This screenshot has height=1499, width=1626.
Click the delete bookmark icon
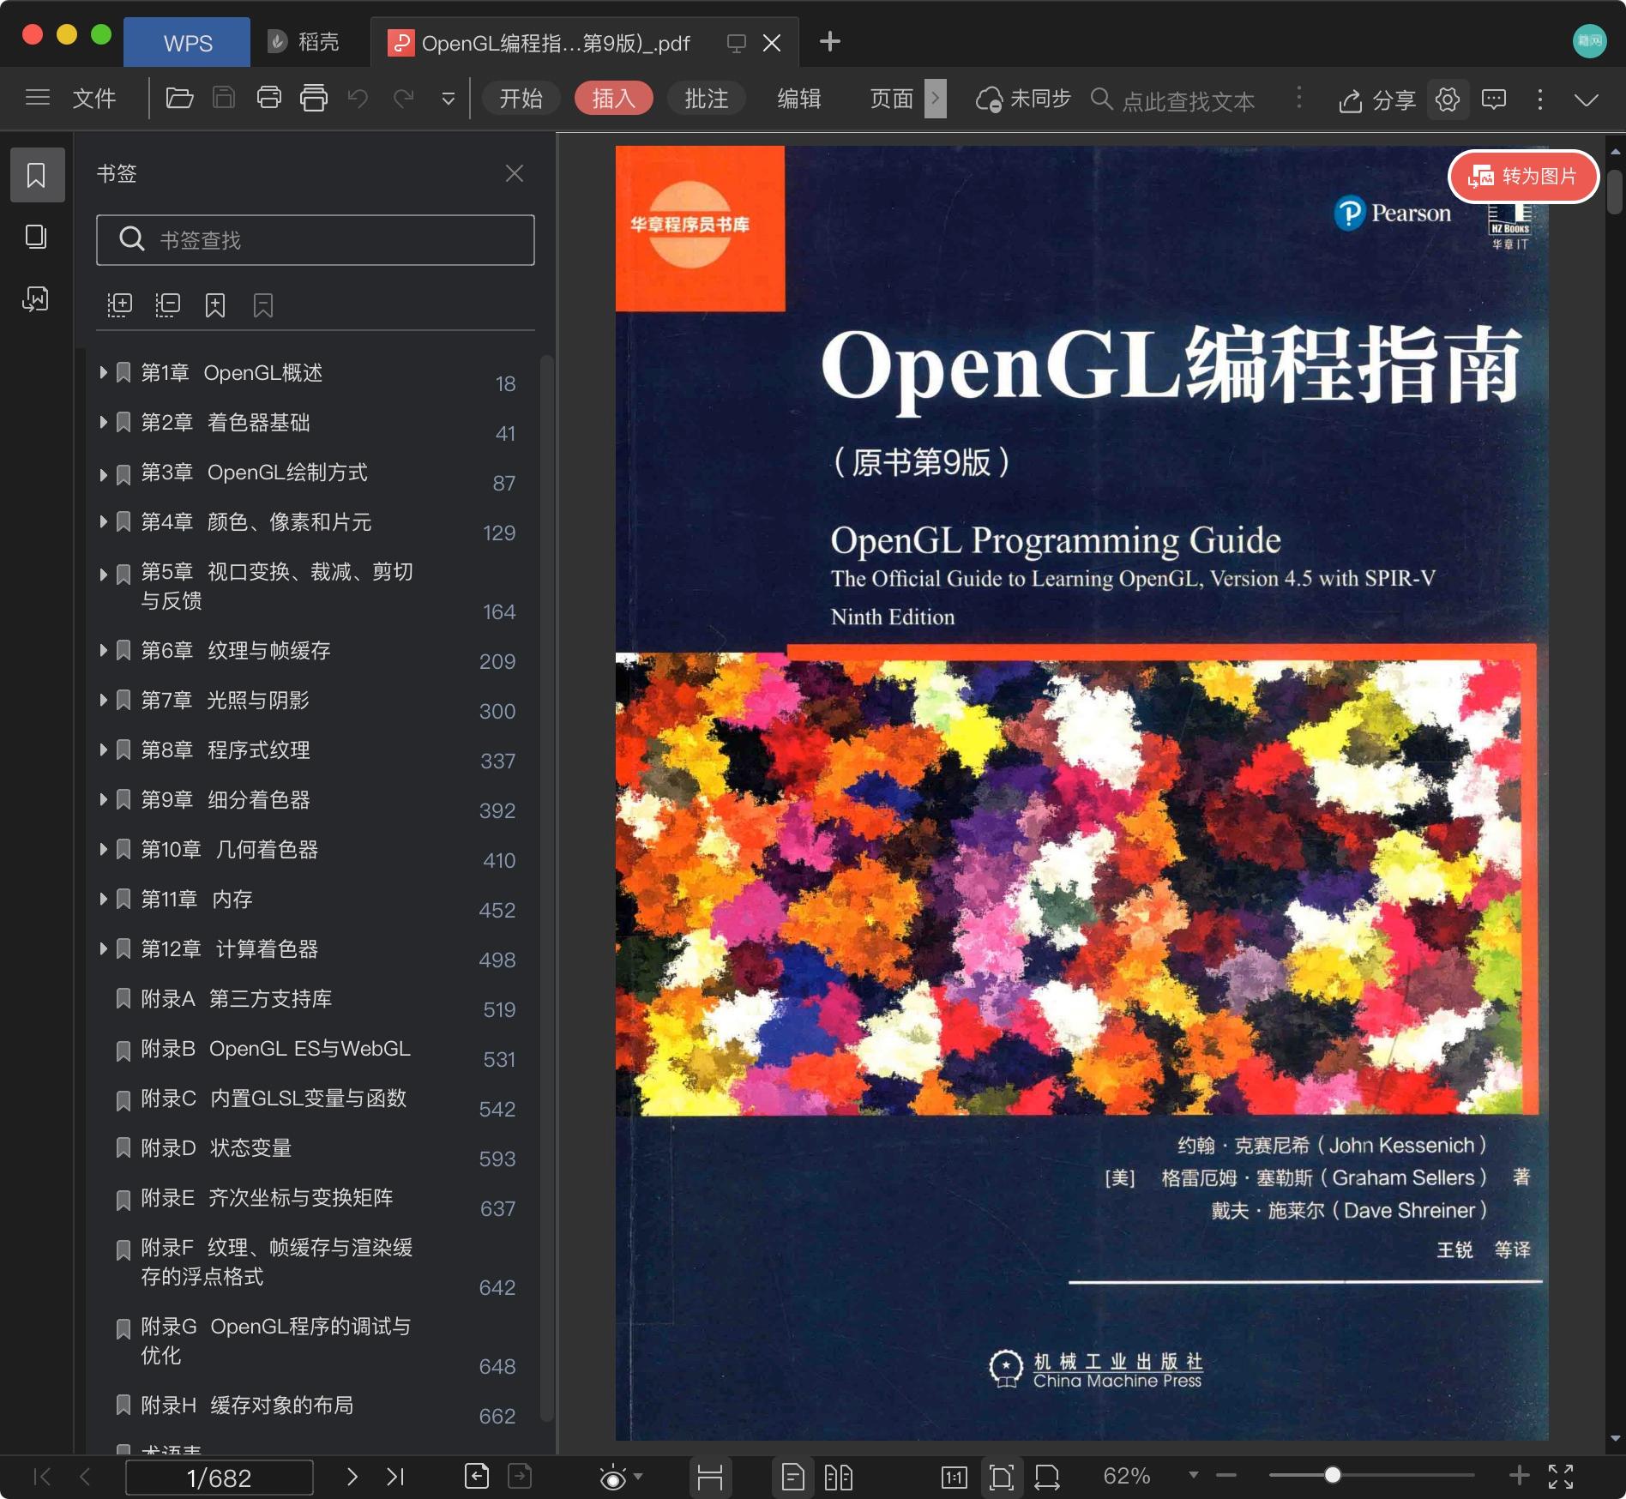263,304
